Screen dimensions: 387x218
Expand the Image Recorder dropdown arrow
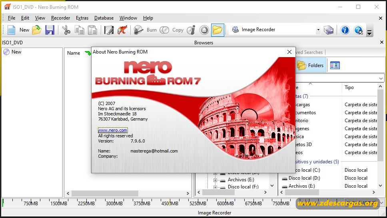[318, 30]
